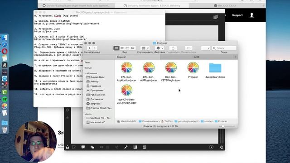This screenshot has width=290, height=163.
Task: Select the C74-Gen-VST3Plugin.jucer file
Action: click(x=171, y=72)
